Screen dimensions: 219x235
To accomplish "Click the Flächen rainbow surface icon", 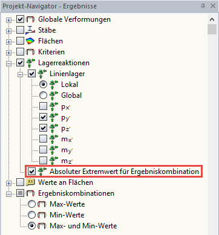I will click(x=30, y=41).
